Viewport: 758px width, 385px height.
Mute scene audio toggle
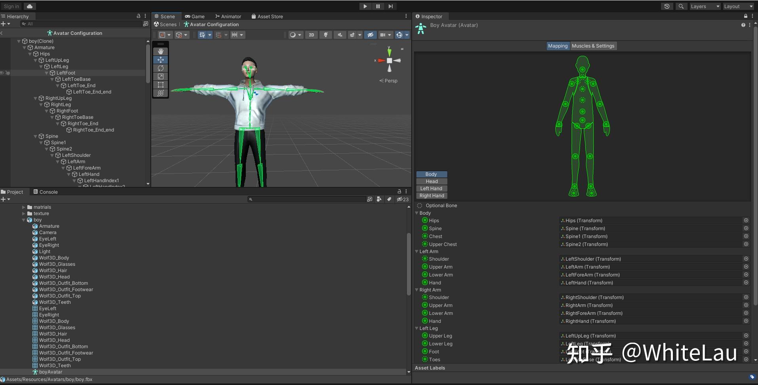[x=340, y=35]
